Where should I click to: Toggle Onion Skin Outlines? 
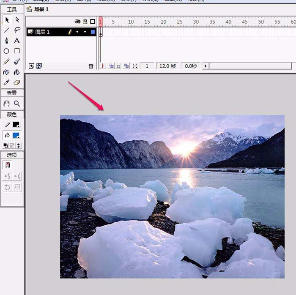(x=118, y=66)
